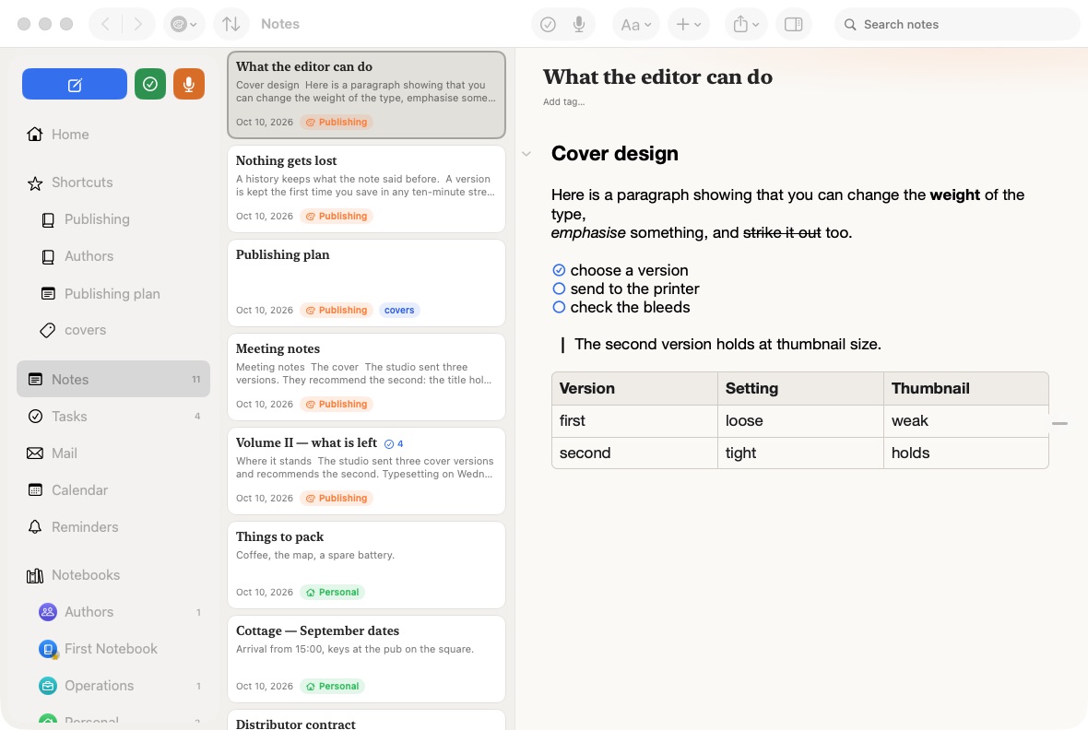Click the Search notes field
The image size is (1088, 730).
click(958, 24)
